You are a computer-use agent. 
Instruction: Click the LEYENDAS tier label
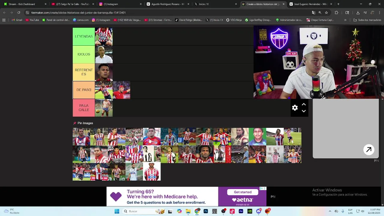(x=84, y=36)
